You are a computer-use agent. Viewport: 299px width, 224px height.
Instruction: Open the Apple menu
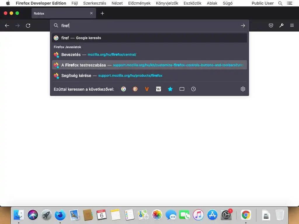pos(8,3)
